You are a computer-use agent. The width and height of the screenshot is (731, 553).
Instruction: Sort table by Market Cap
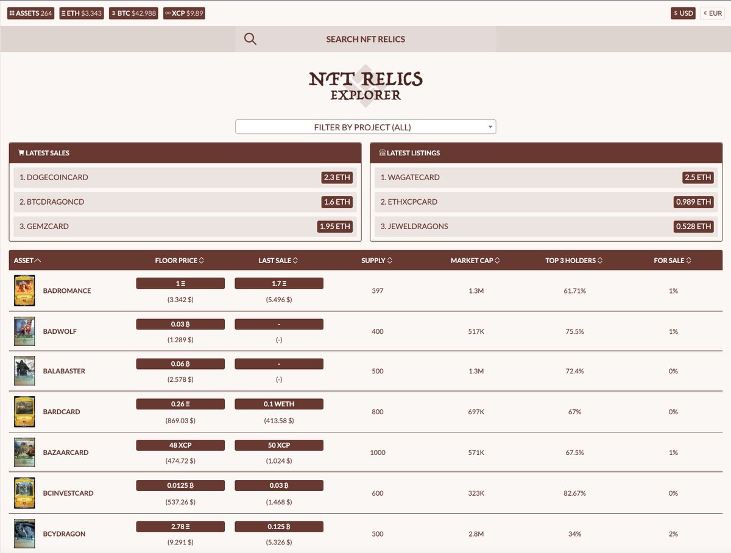tap(476, 260)
